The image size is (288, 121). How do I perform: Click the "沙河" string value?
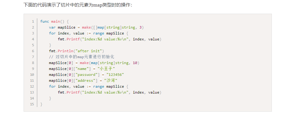coord(111,81)
